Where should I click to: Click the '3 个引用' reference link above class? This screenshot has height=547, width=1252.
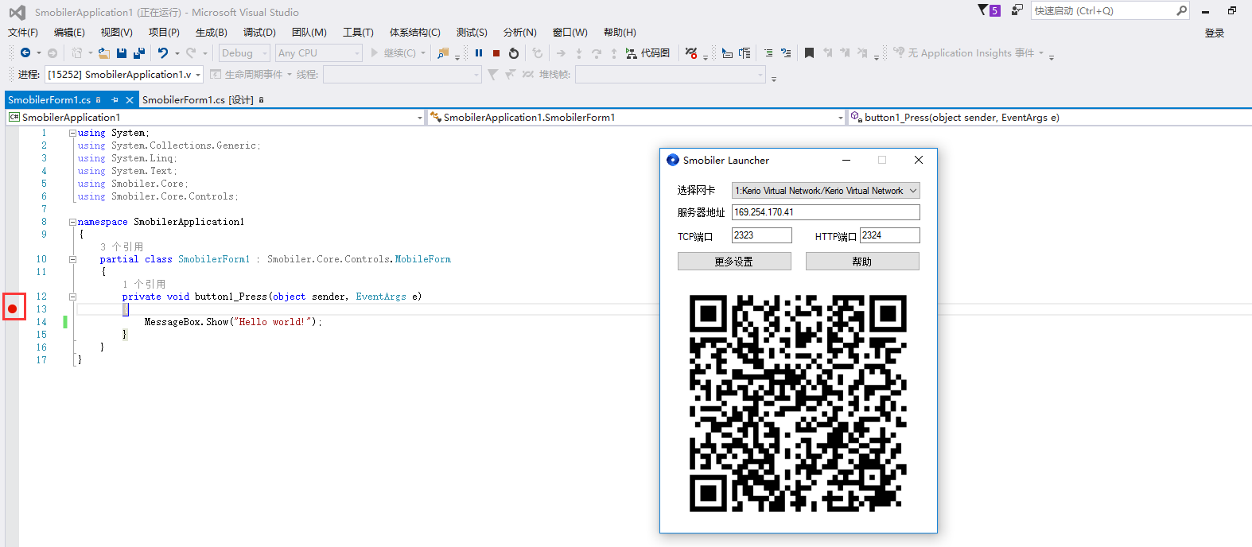pyautogui.click(x=122, y=247)
